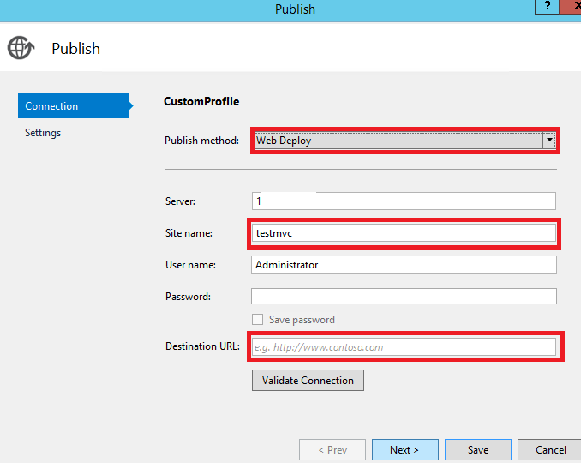Image resolution: width=581 pixels, height=463 pixels.
Task: Click the Site name field containing testmvc
Action: point(404,233)
